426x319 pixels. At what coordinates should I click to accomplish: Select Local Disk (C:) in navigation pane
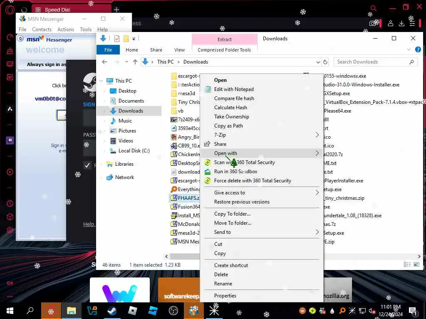[x=134, y=150]
